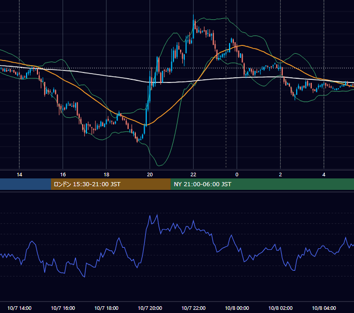Click the 10/7 18:00 date label

pos(106,308)
